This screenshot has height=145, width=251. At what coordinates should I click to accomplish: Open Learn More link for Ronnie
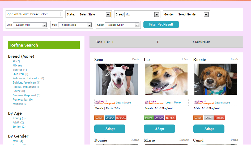(x=223, y=102)
